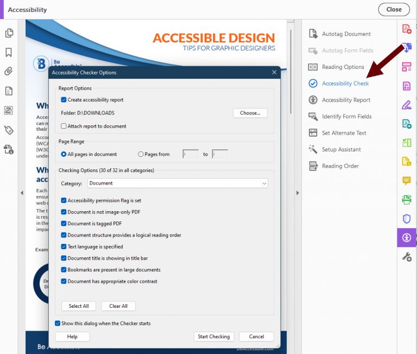
Task: Open Fill & Sign pen tool
Action: (x=407, y=105)
